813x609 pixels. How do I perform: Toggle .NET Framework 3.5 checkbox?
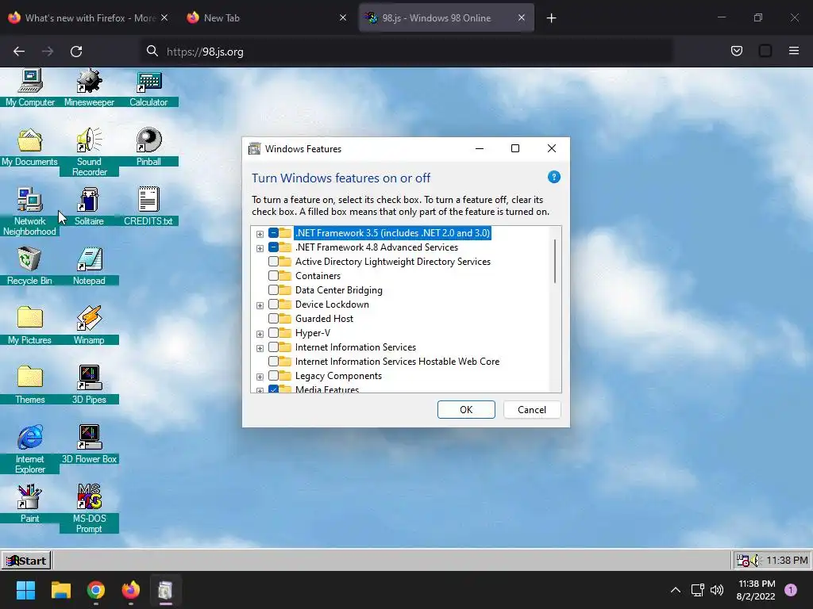[x=273, y=233]
